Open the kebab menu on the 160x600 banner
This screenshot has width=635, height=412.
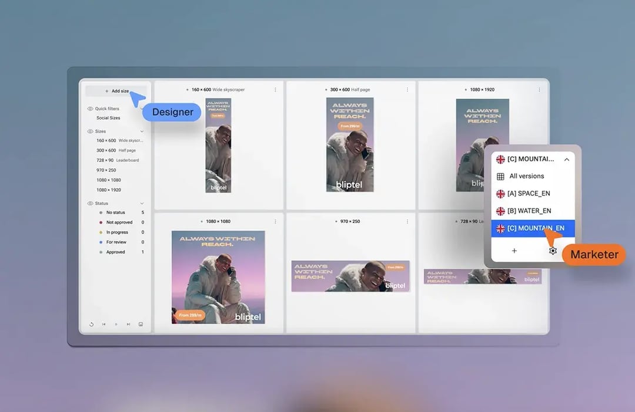coord(276,89)
